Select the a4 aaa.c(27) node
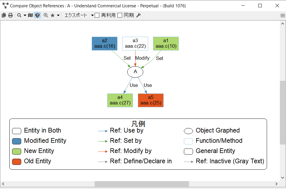 pyautogui.click(x=120, y=100)
